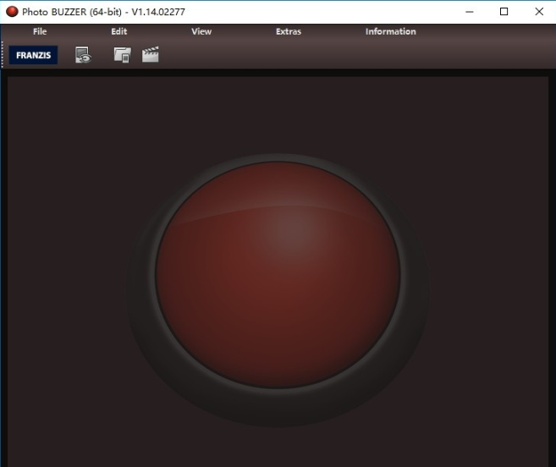Open the Extras menu
The height and width of the screenshot is (467, 556).
pos(288,32)
